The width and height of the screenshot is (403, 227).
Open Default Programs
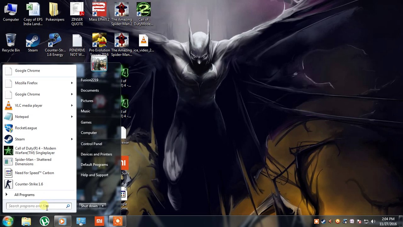[94, 165]
